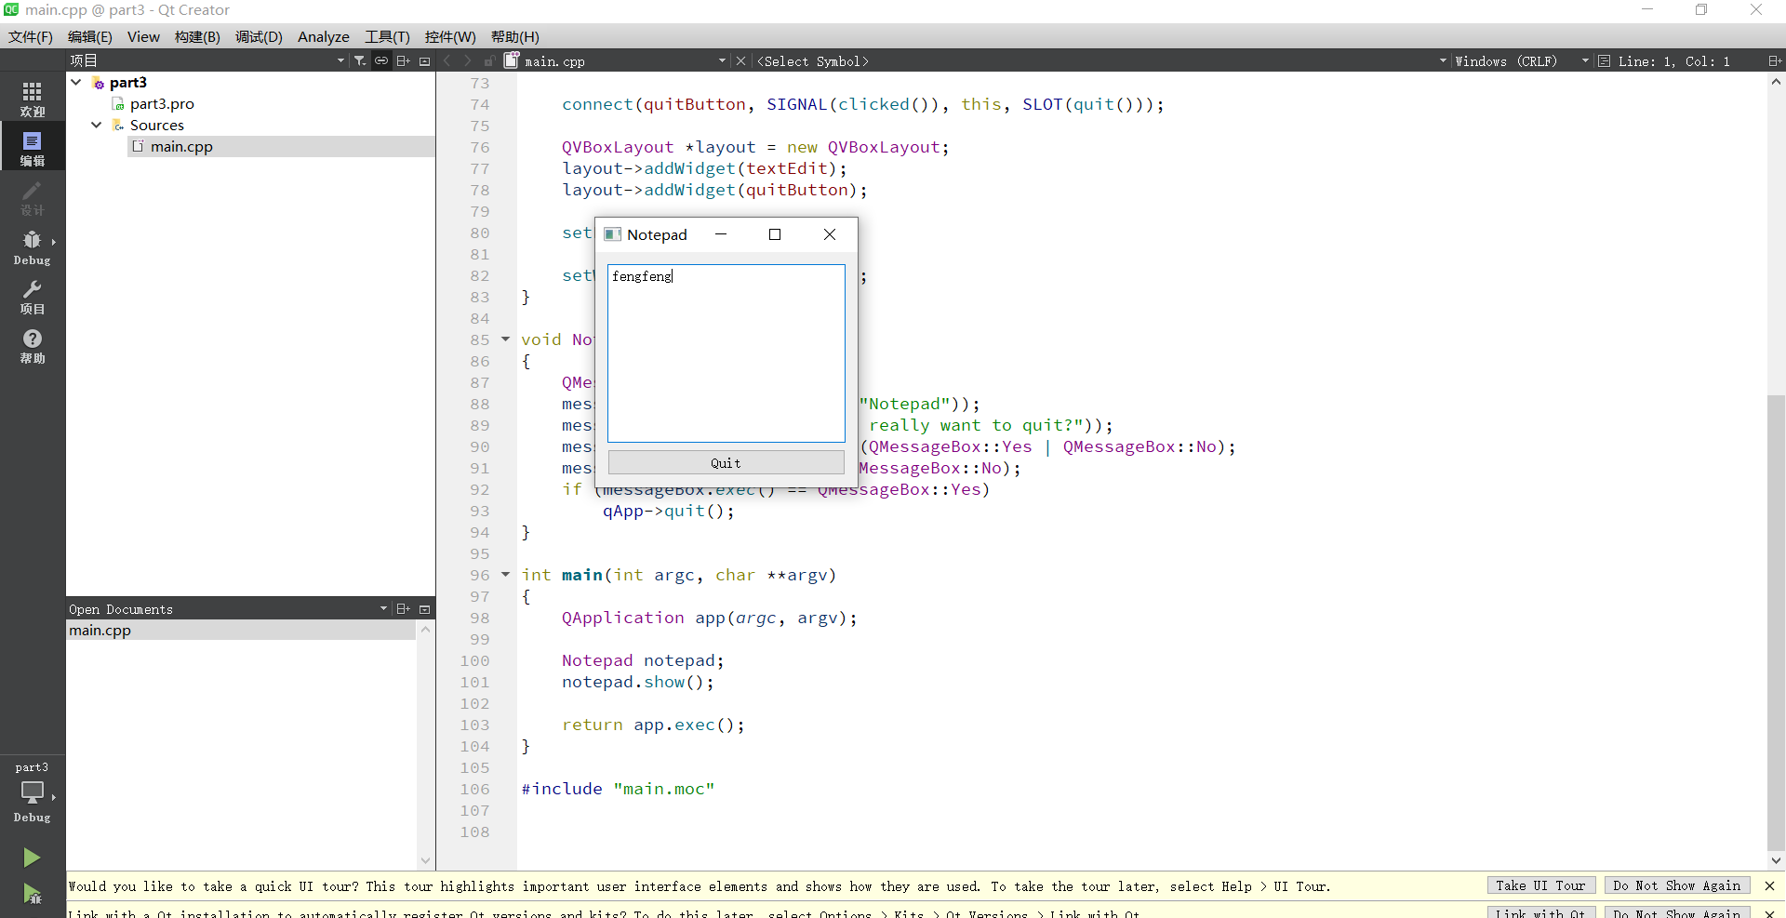
Task: Open the main.cpp open-documents dropdown
Action: tap(722, 60)
